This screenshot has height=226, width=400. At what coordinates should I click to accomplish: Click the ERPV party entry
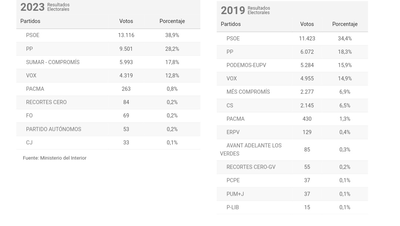point(233,132)
